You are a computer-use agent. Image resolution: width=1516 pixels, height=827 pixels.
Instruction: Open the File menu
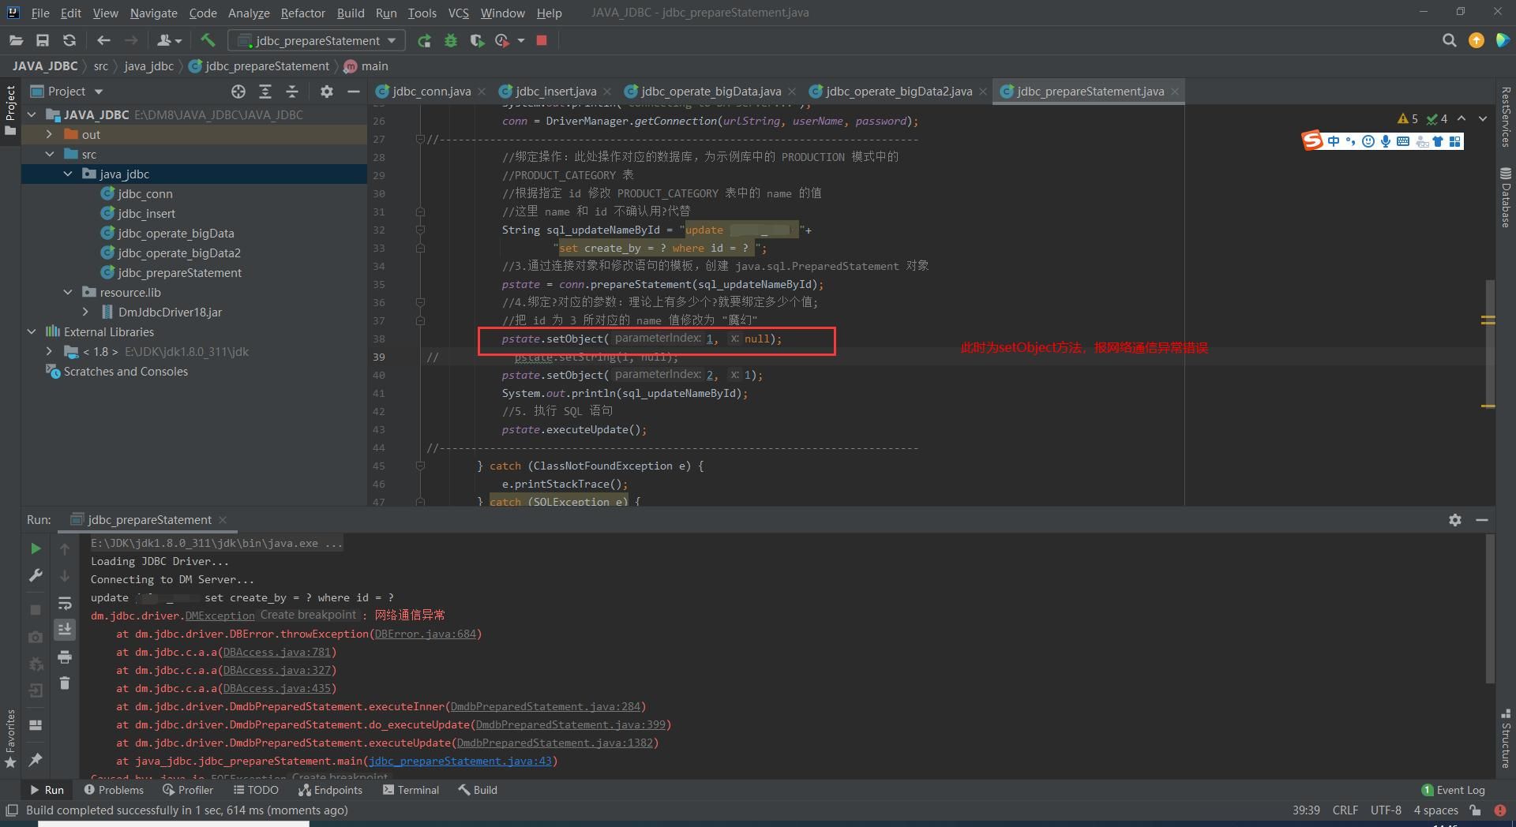(x=39, y=13)
